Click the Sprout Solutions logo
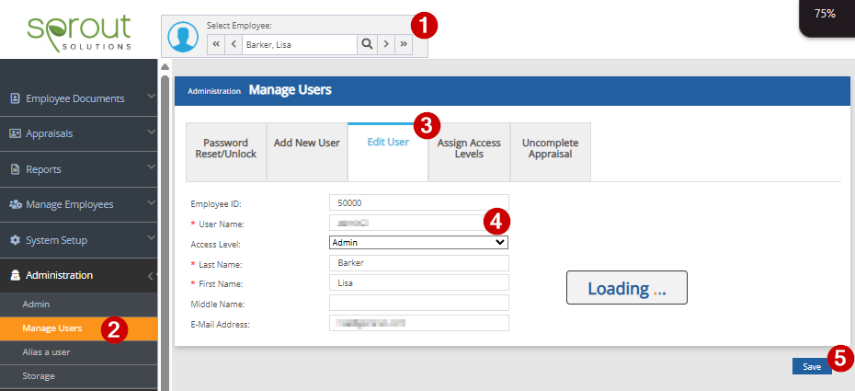Viewport: 855px width, 391px height. (x=79, y=31)
